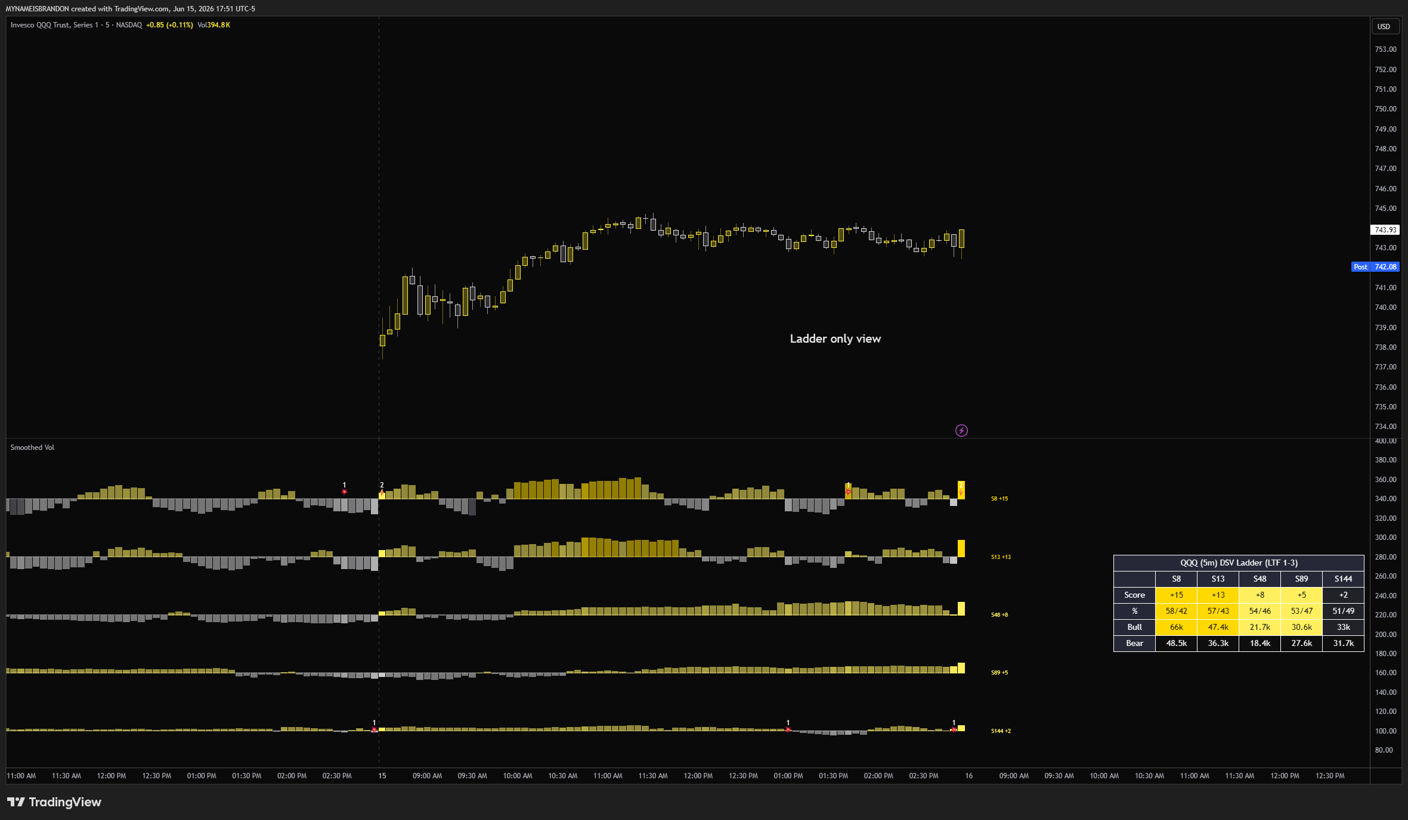Click the +15 score cell under S8
The height and width of the screenshot is (820, 1408).
(x=1176, y=595)
